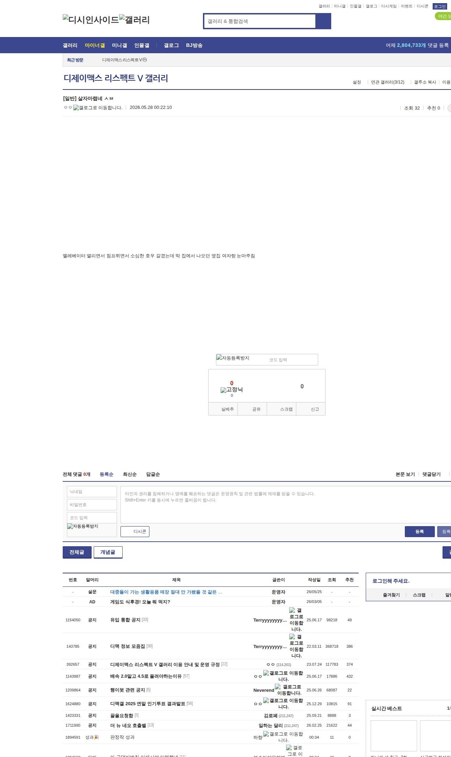Open the notice 끌올요청함
This screenshot has height=757, width=451.
pyautogui.click(x=122, y=715)
